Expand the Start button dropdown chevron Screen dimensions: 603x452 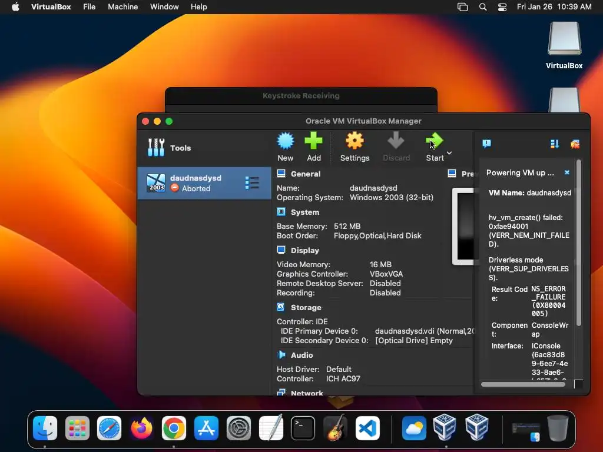[x=449, y=153]
